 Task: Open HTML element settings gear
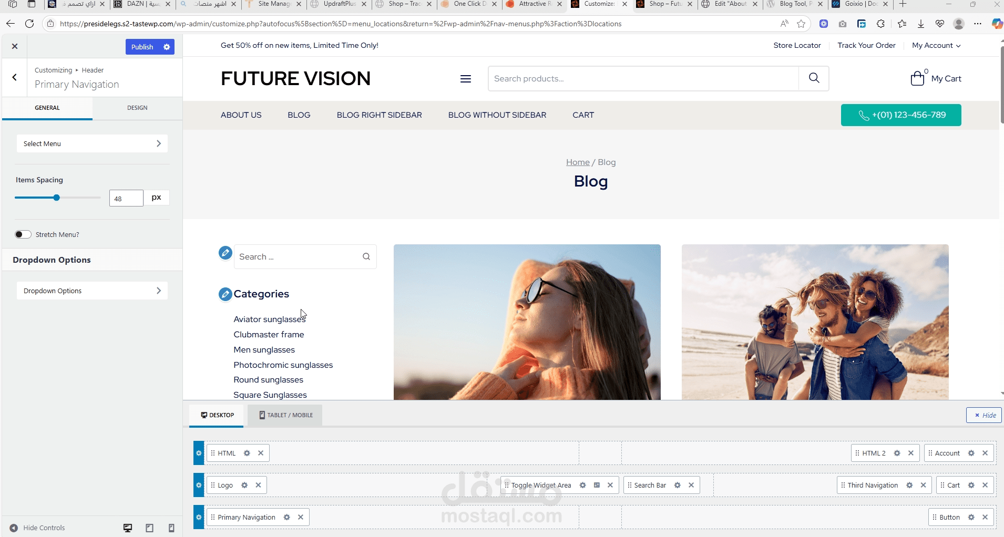(x=247, y=453)
